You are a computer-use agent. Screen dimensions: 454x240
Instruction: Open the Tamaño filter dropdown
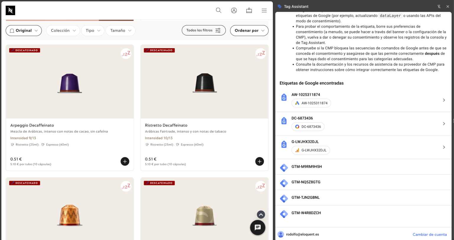[x=120, y=30]
